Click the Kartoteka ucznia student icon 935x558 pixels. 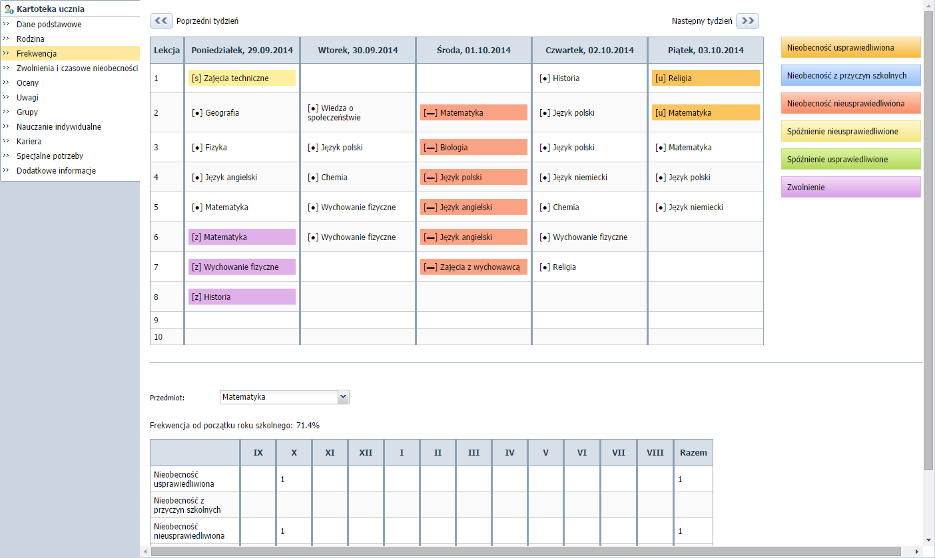(x=9, y=9)
